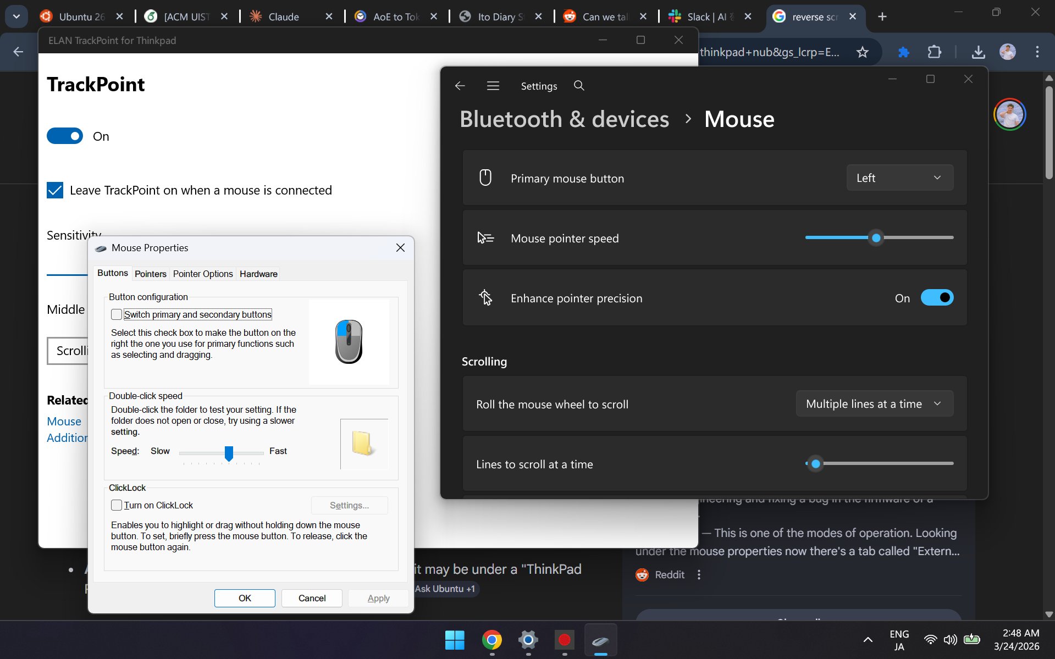Bookmark this page with the star icon
The width and height of the screenshot is (1055, 659).
tap(863, 52)
